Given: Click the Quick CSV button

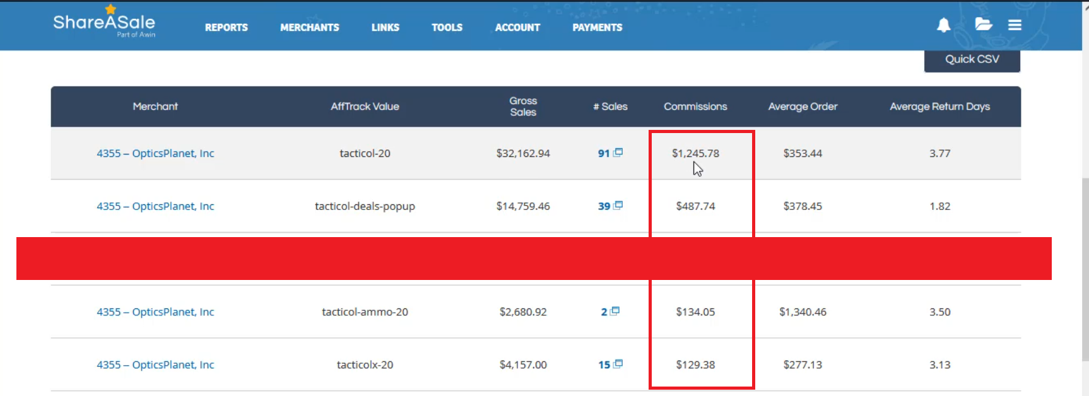Looking at the screenshot, I should 972,60.
